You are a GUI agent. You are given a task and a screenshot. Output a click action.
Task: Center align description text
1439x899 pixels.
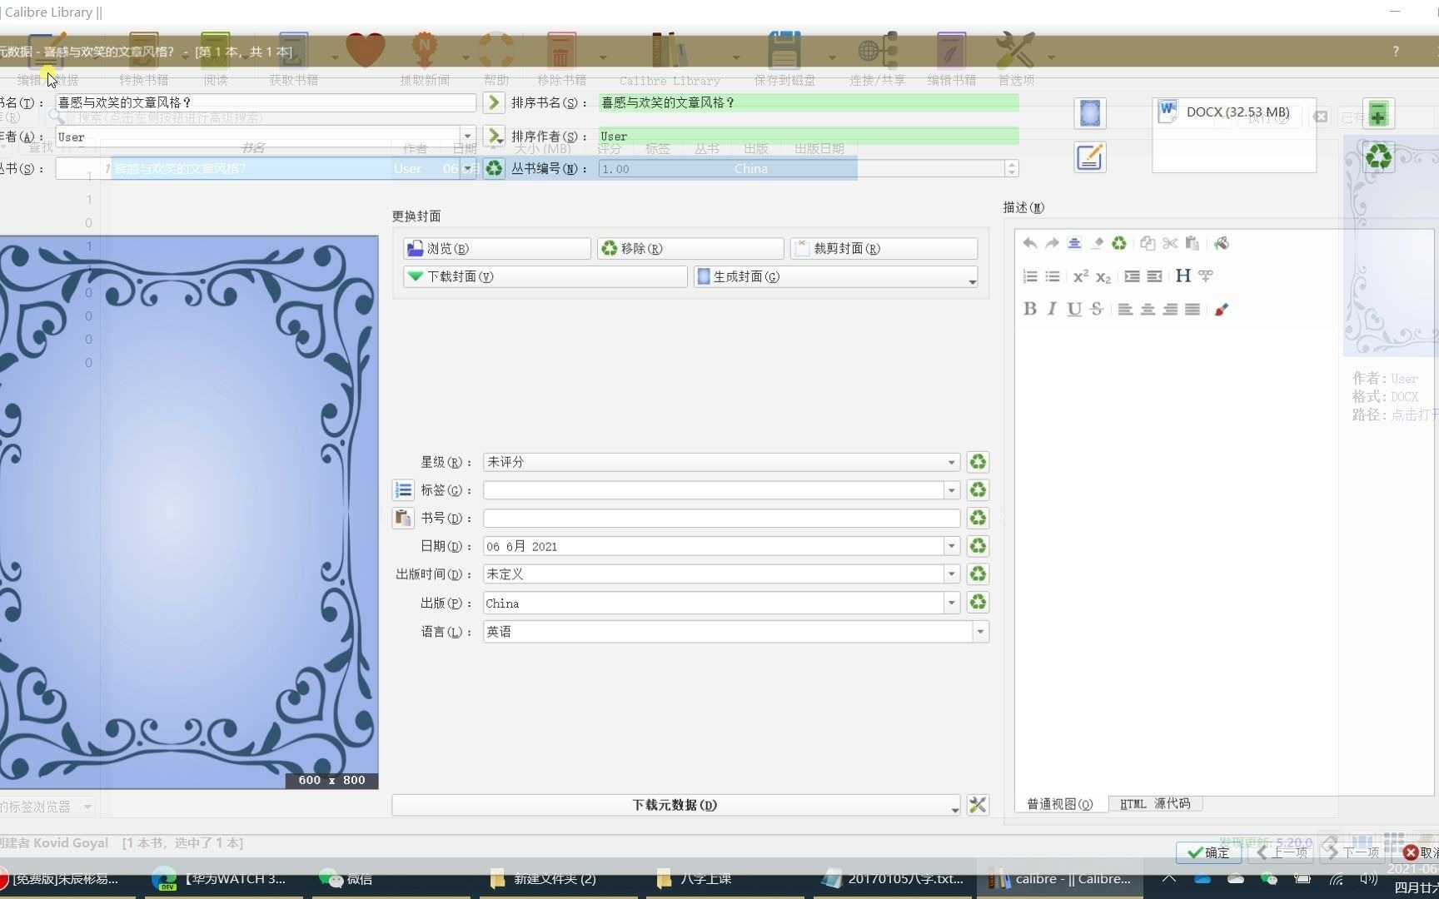[1148, 309]
